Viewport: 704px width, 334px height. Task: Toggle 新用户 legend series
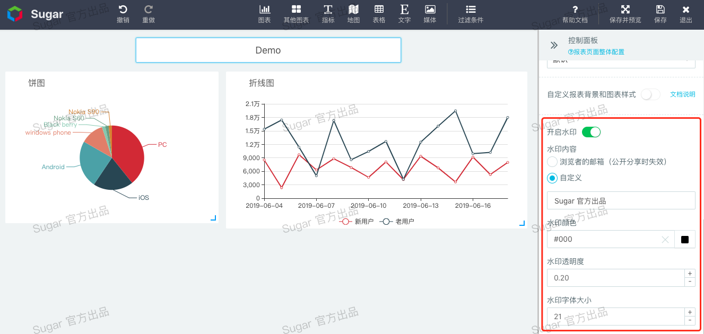357,222
